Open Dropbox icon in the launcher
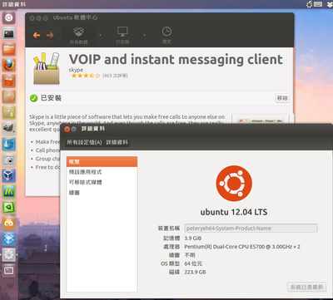This screenshot has height=300, width=333. pos(9,239)
